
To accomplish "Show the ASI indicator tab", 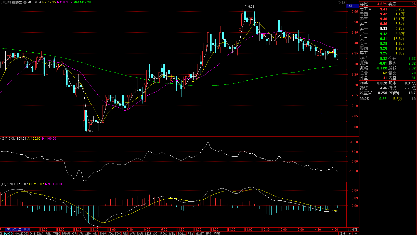I will coord(95,233).
